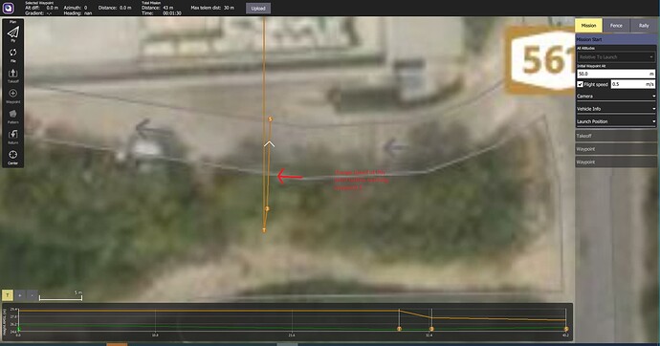Select the Waypoint add tool
The image size is (660, 346).
13,96
